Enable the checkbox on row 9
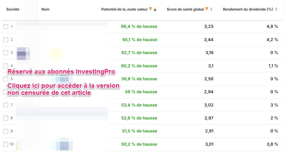 [x=6, y=131]
